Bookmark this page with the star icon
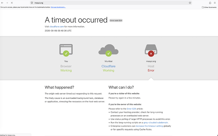This screenshot has width=218, height=136. click(190, 3)
